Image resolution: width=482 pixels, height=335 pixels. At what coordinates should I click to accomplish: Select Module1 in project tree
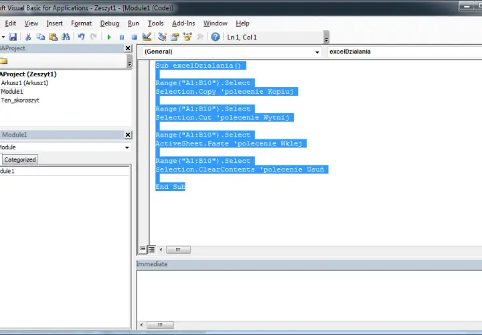(x=12, y=91)
